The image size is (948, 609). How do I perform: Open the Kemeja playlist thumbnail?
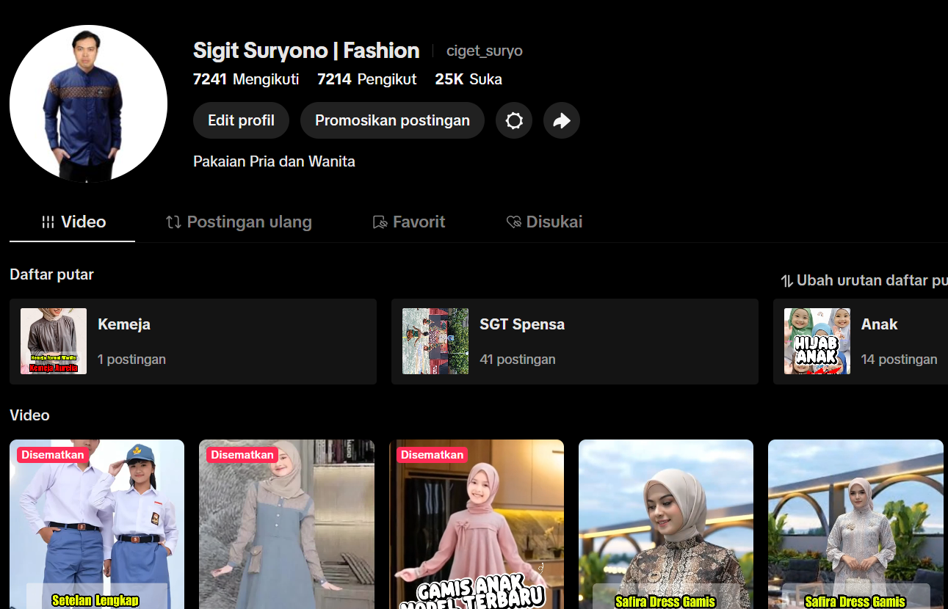pyautogui.click(x=54, y=341)
